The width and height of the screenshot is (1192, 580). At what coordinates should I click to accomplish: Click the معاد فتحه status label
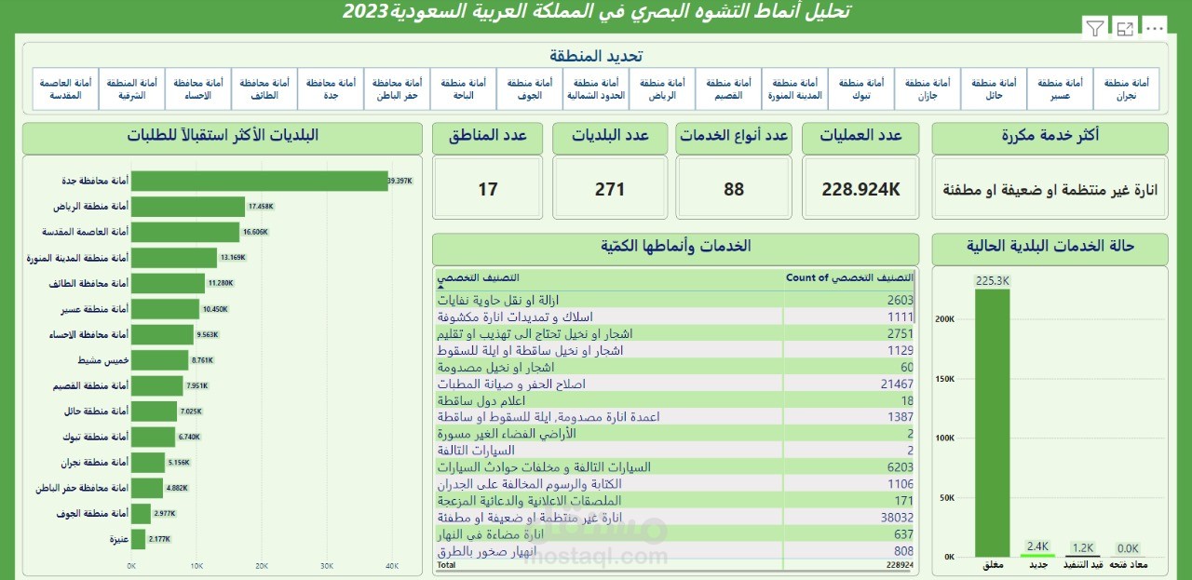point(1128,566)
